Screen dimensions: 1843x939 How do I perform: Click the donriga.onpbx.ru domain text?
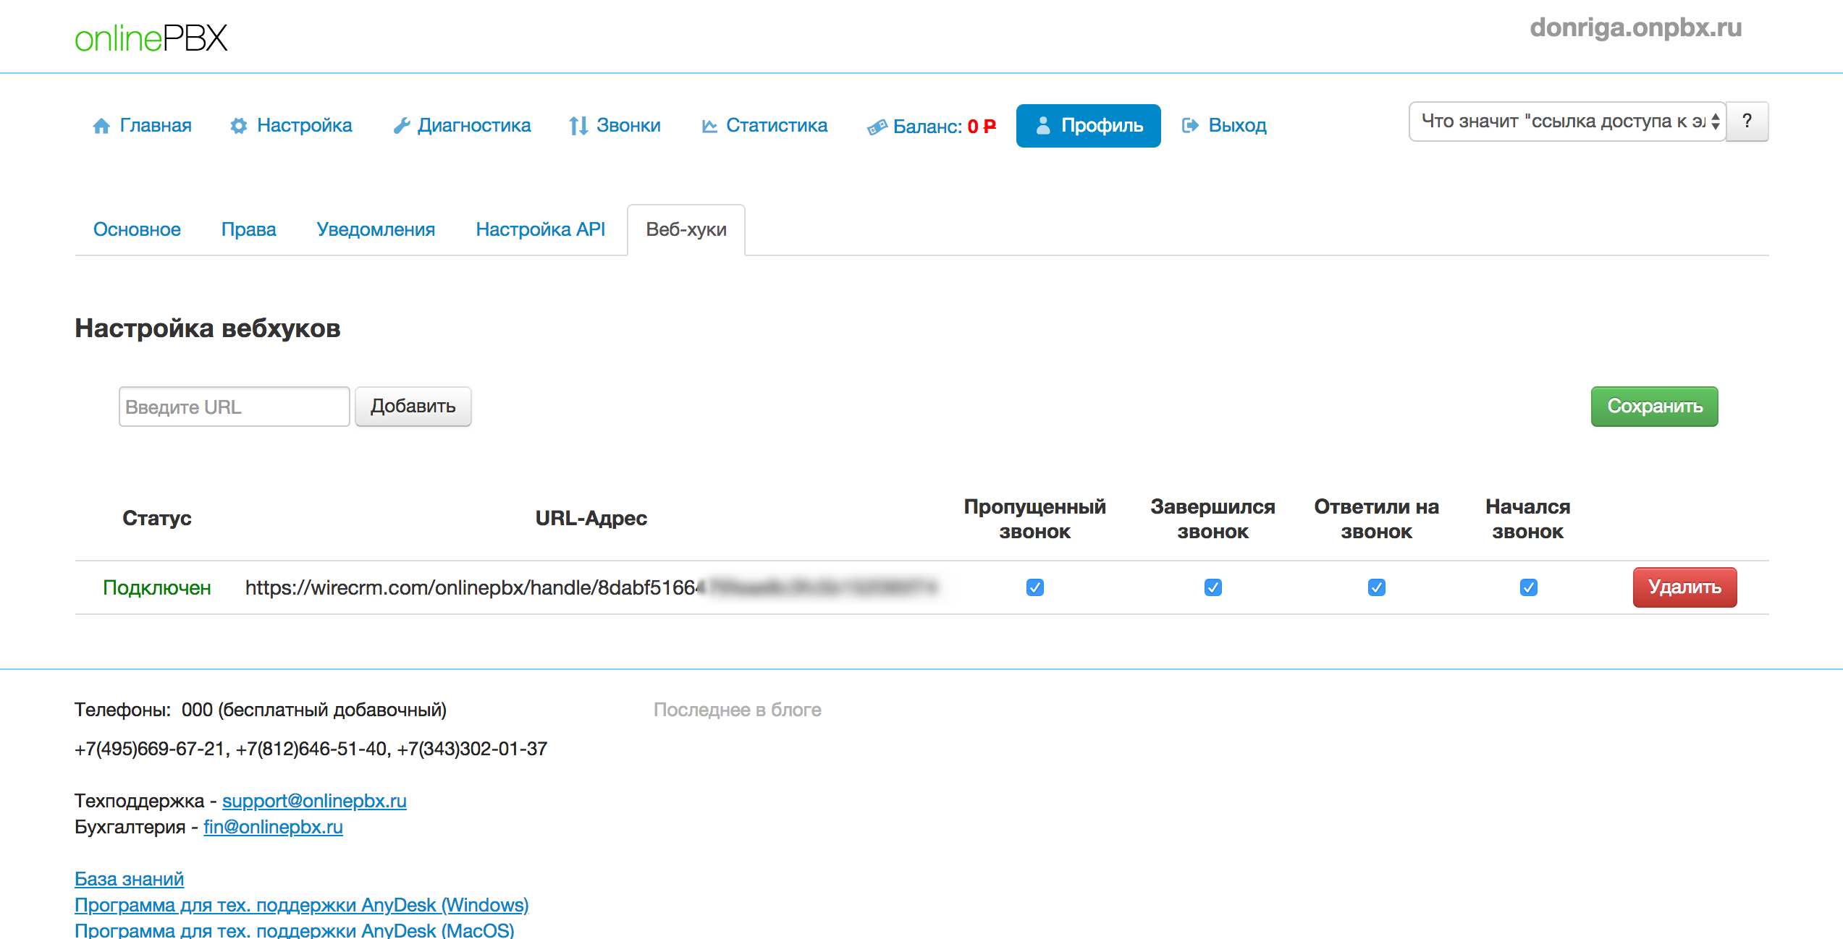tap(1636, 28)
